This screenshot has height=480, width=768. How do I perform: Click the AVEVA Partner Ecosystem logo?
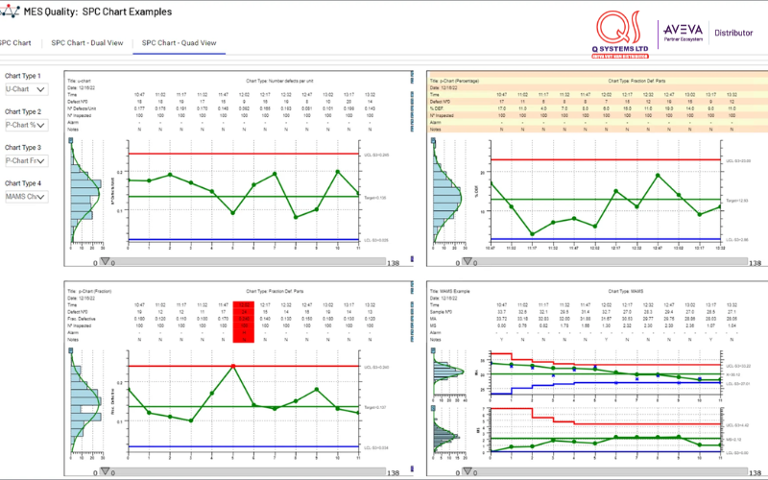[x=683, y=33]
